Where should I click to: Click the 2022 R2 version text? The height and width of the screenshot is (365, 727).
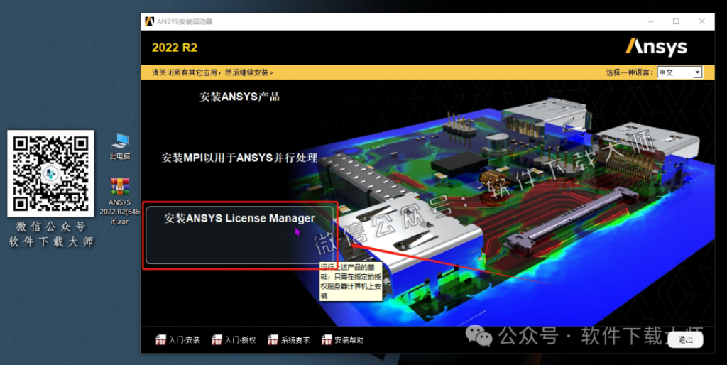(x=175, y=48)
